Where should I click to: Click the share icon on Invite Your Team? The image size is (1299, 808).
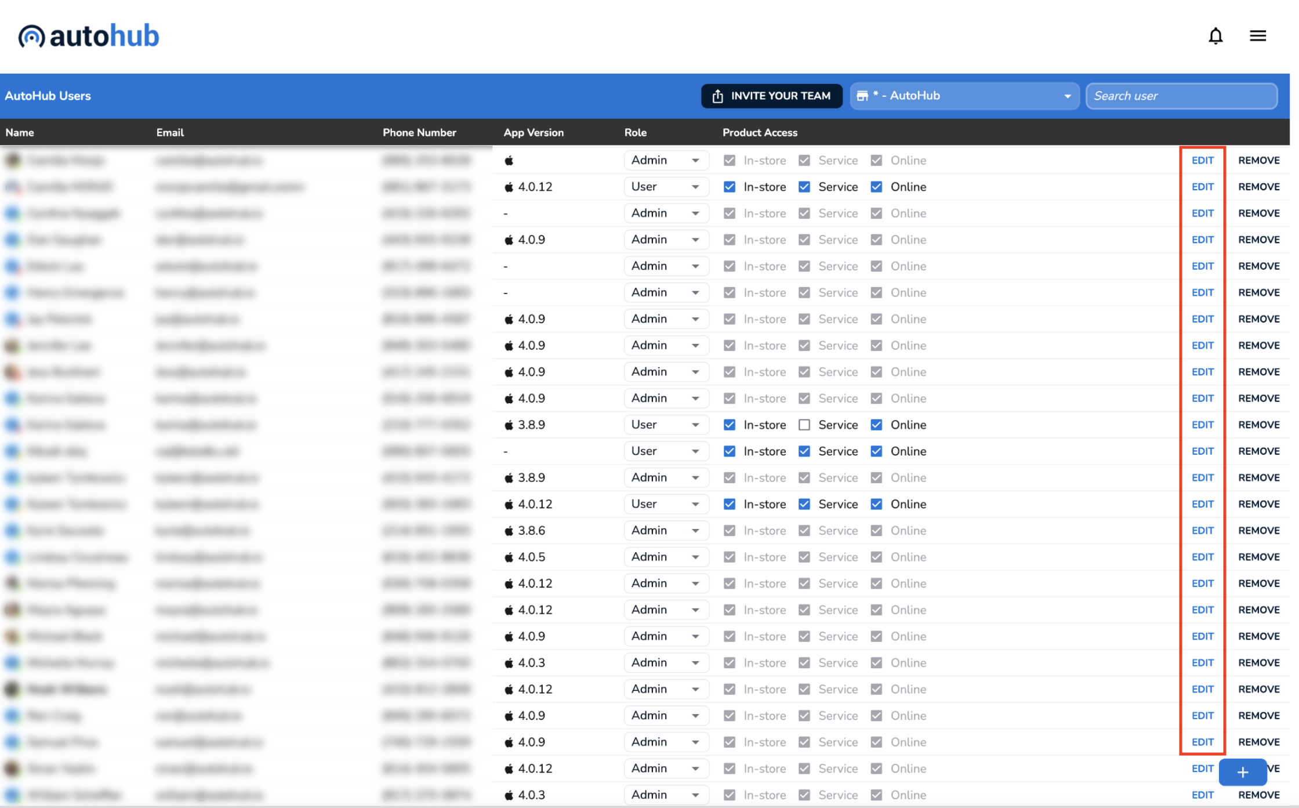[x=717, y=96]
